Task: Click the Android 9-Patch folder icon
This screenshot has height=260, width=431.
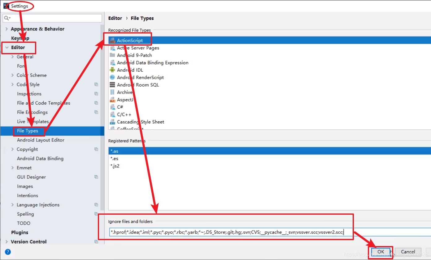Action: pyautogui.click(x=112, y=55)
